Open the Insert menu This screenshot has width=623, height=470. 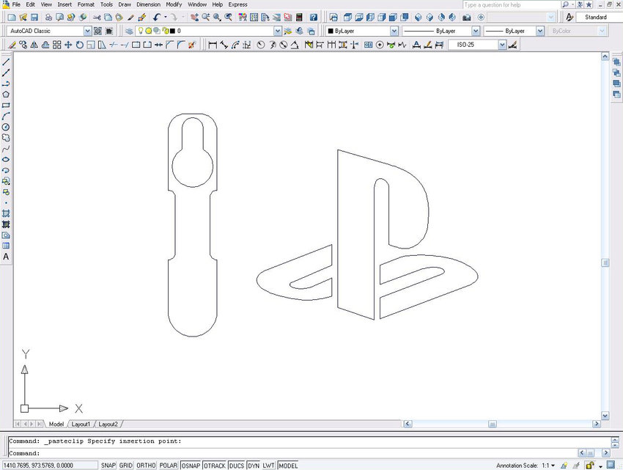coord(64,4)
